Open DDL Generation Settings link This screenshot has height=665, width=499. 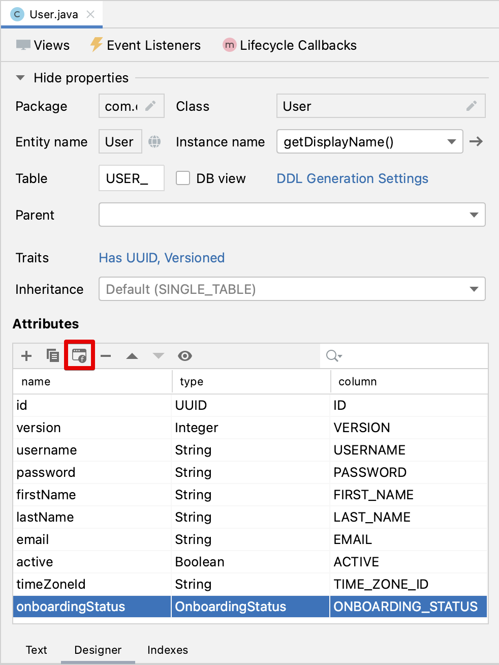click(352, 178)
